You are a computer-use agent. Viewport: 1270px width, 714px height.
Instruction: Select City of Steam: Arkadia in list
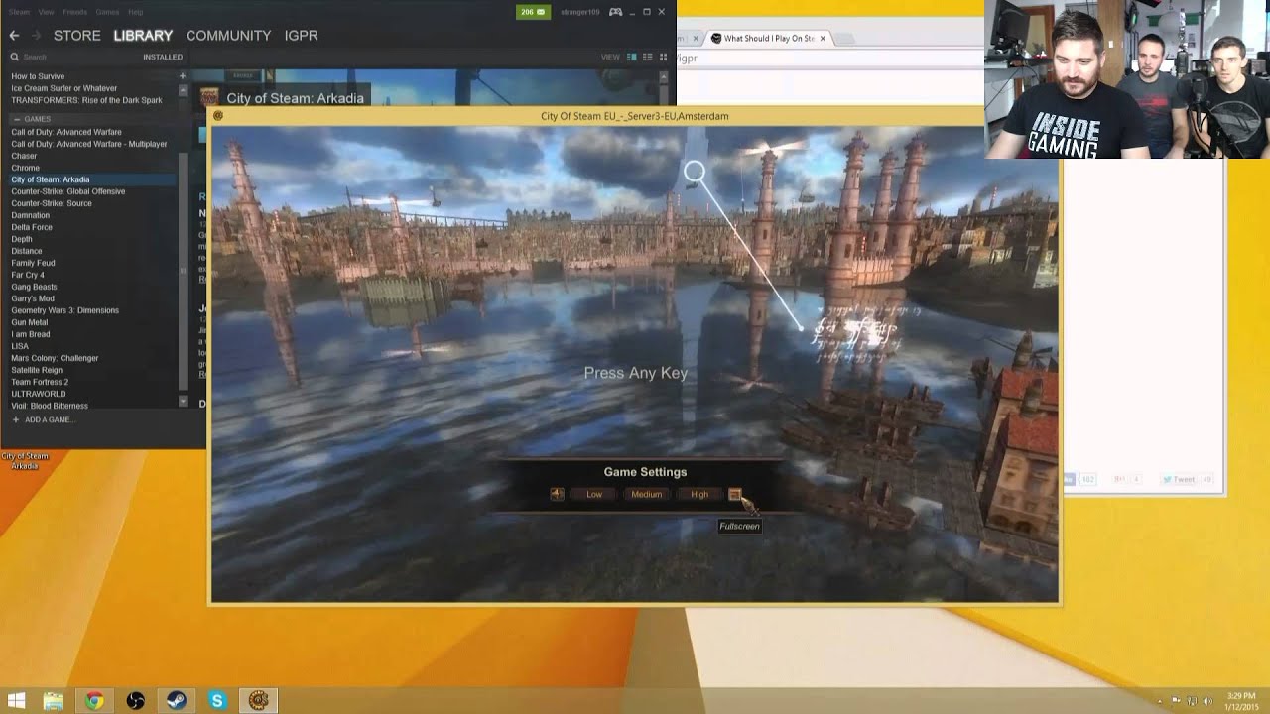point(51,179)
